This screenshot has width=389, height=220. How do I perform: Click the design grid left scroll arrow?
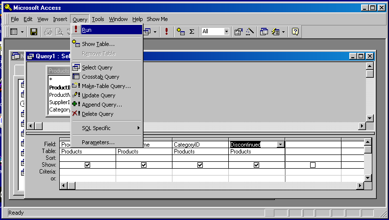coord(64,185)
